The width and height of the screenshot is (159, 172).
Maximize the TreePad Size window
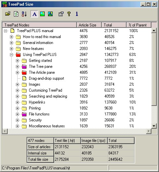tap(148, 4)
